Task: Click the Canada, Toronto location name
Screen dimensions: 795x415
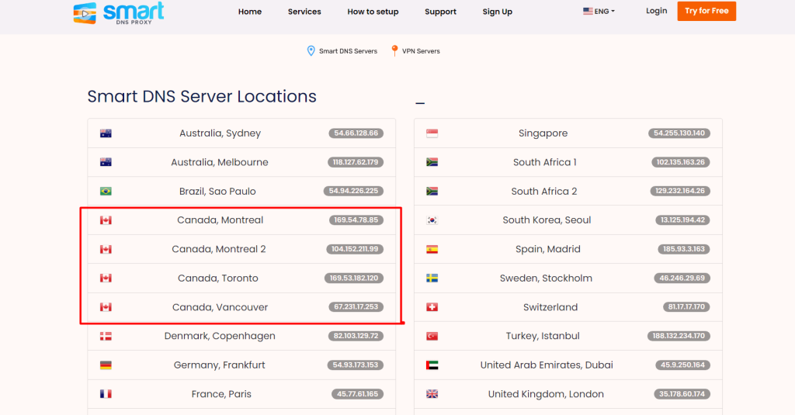Action: pyautogui.click(x=218, y=278)
